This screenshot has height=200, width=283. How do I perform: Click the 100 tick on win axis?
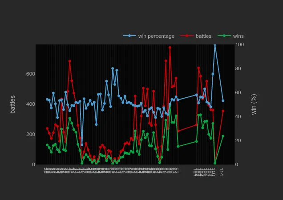240,44
